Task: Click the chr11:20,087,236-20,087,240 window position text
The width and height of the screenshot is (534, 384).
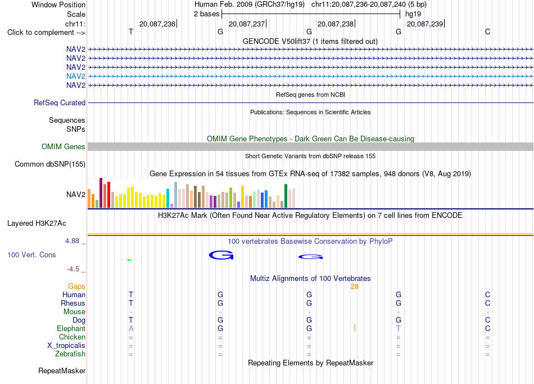Action: point(369,5)
